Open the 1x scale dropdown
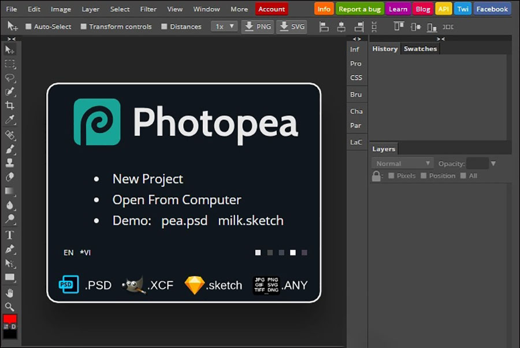This screenshot has height=348, width=520. pos(224,27)
